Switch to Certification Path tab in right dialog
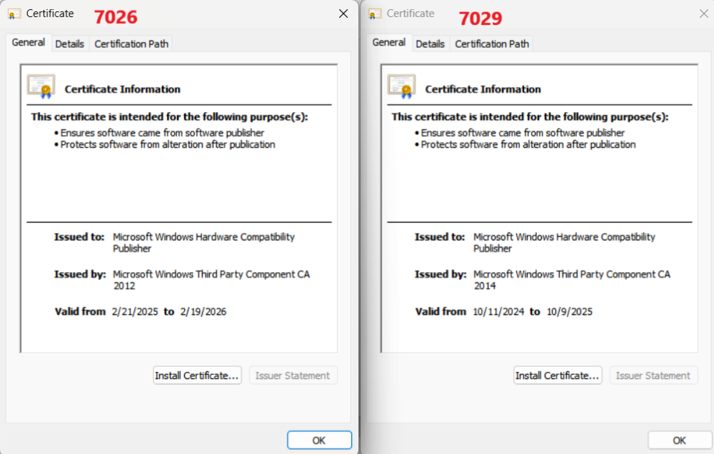This screenshot has width=714, height=454. click(x=492, y=44)
